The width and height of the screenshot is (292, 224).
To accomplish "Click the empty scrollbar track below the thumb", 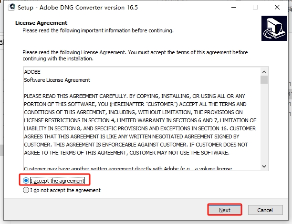I will [x=264, y=123].
